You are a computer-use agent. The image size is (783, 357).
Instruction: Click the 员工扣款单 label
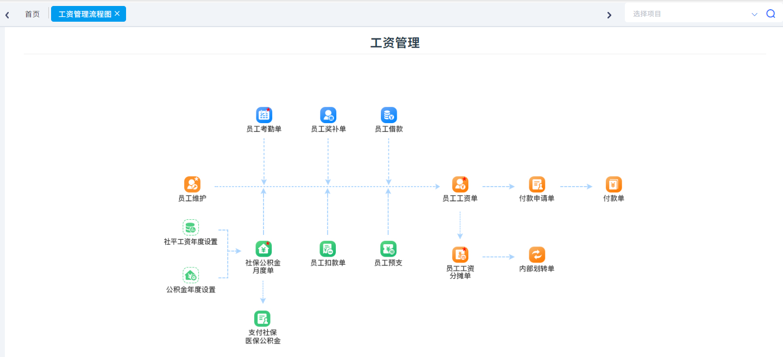(328, 263)
